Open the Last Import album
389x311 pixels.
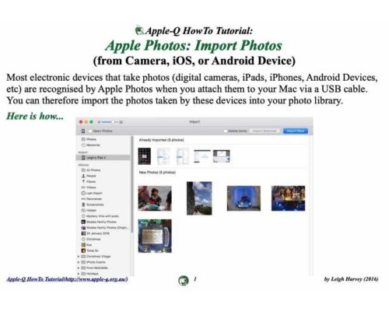(x=94, y=193)
